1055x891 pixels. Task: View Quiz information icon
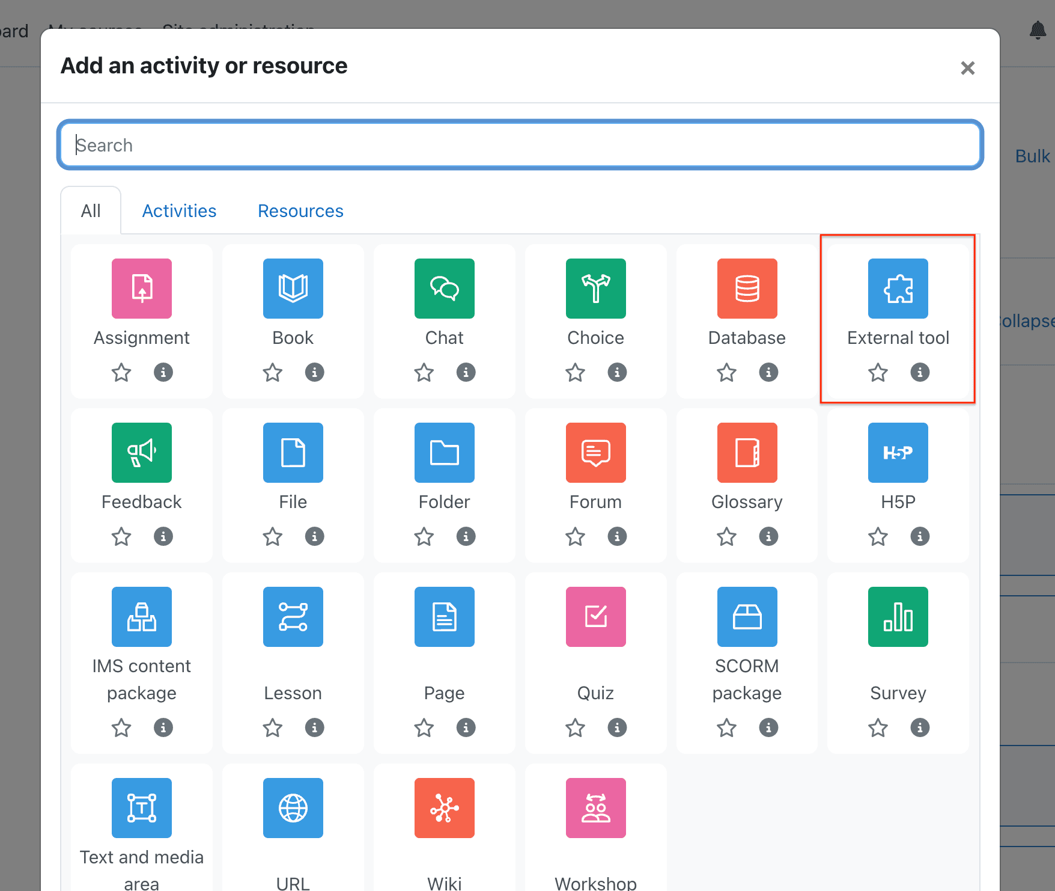click(617, 727)
